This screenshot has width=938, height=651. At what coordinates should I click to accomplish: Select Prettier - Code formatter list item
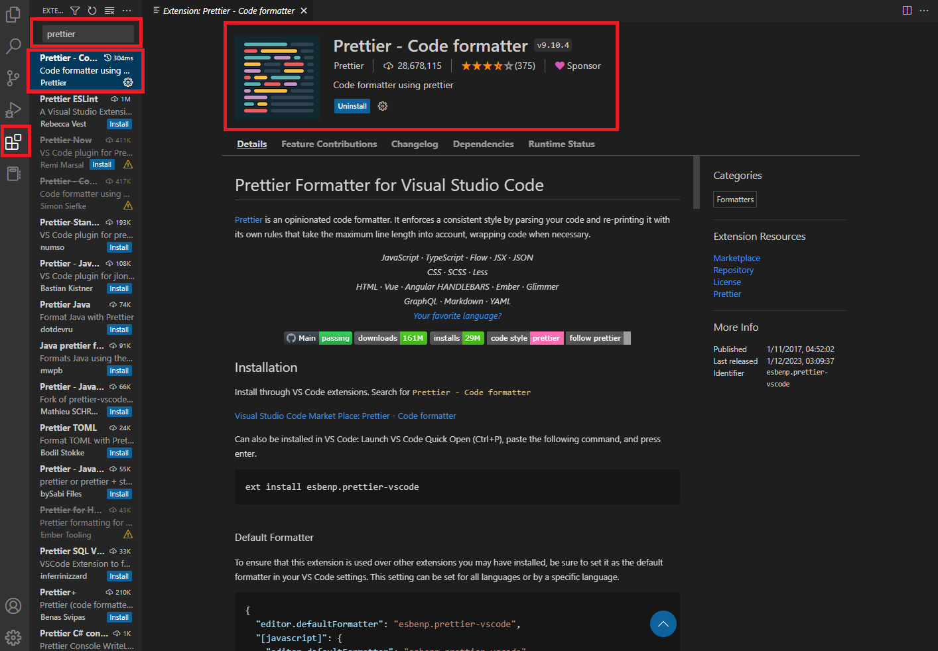click(86, 70)
